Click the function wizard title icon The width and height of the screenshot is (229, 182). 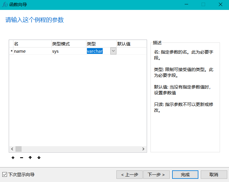[5, 5]
